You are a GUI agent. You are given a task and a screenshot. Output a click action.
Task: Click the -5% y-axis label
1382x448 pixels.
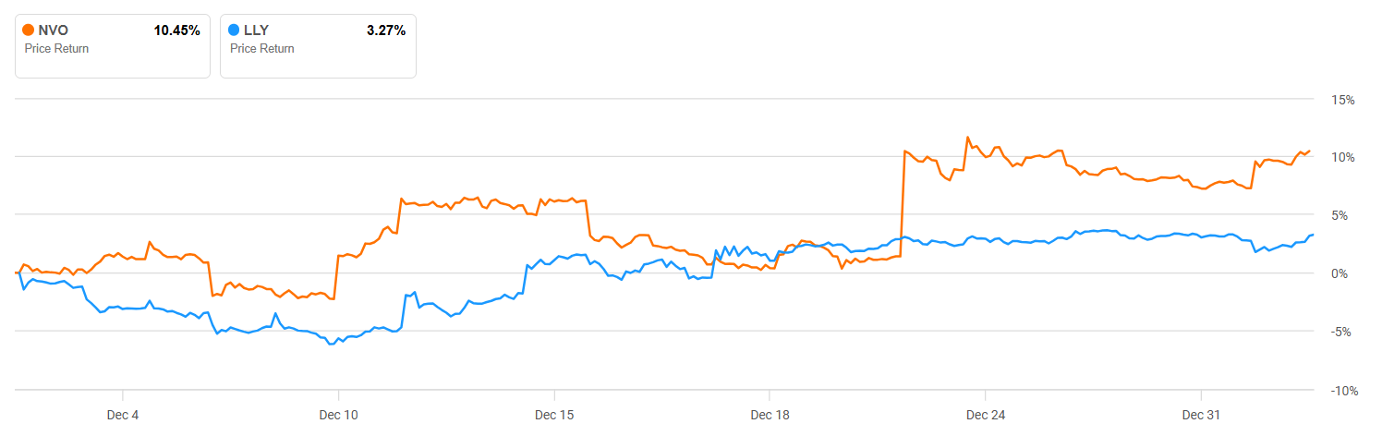click(x=1343, y=333)
